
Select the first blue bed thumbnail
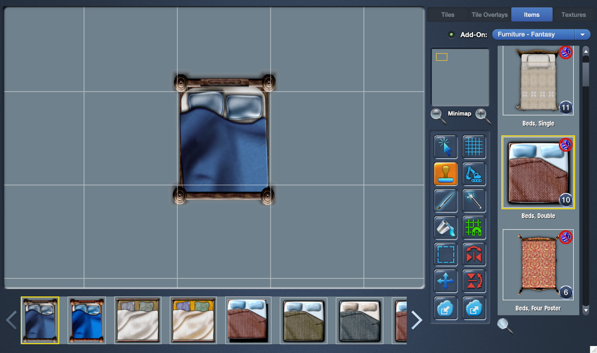click(40, 320)
